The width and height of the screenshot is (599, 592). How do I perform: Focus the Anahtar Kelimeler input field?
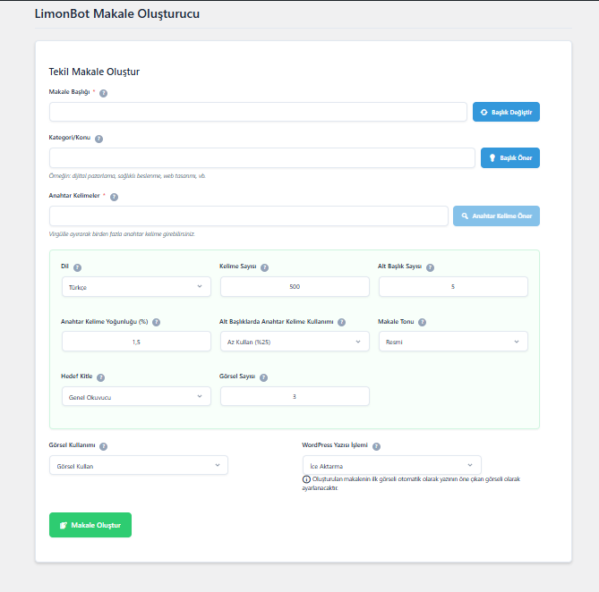pyautogui.click(x=249, y=216)
